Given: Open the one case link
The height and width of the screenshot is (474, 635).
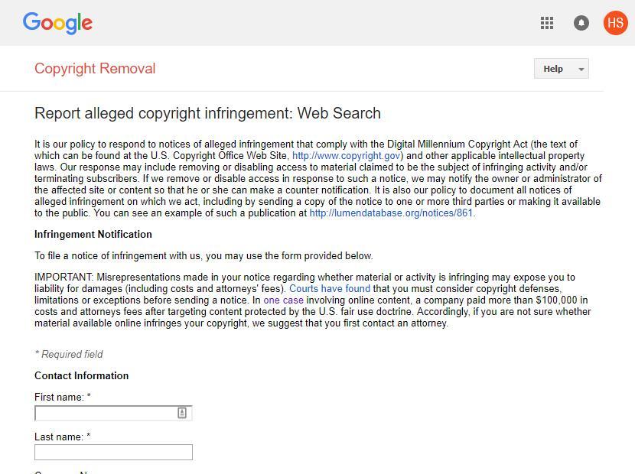Looking at the screenshot, I should point(283,300).
